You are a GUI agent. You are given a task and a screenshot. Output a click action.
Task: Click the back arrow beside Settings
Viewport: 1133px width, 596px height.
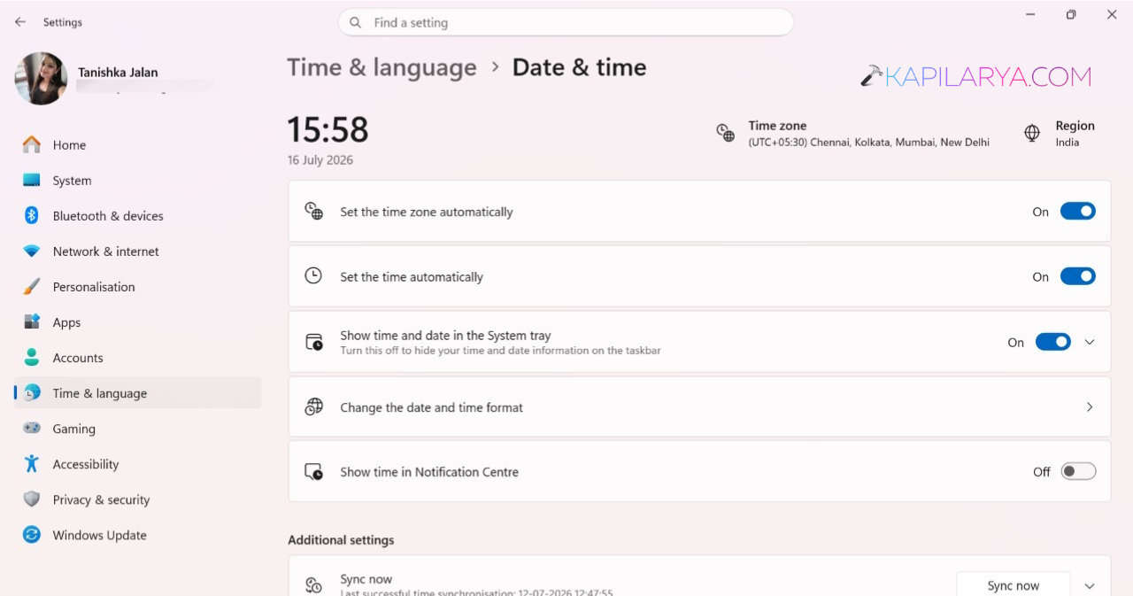20,22
